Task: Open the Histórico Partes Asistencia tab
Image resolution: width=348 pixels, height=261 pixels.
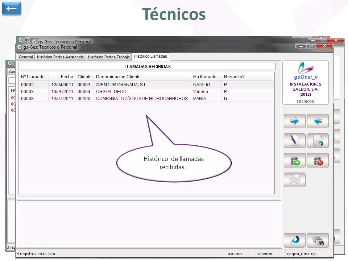Action: (60, 57)
